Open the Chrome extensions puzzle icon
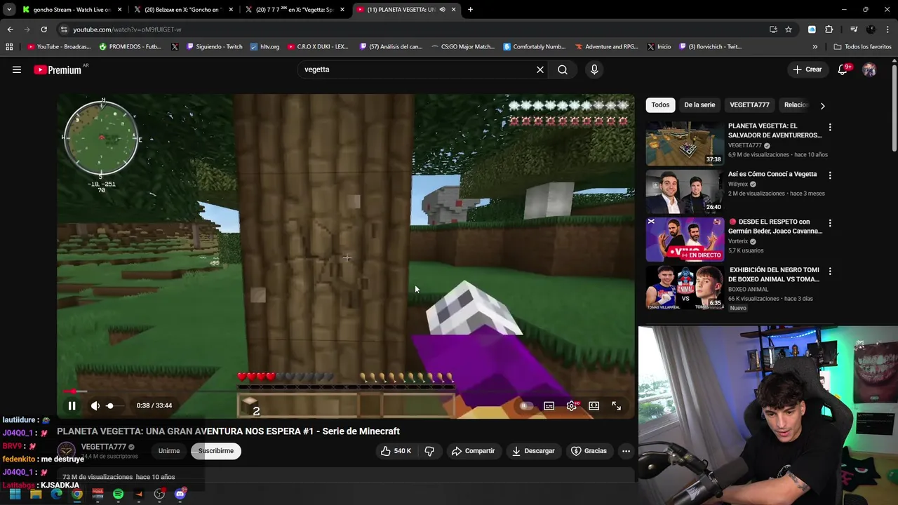Viewport: 898px width, 505px height. [x=829, y=29]
